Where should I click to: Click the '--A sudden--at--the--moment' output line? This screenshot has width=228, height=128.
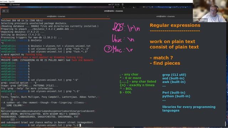(43, 103)
